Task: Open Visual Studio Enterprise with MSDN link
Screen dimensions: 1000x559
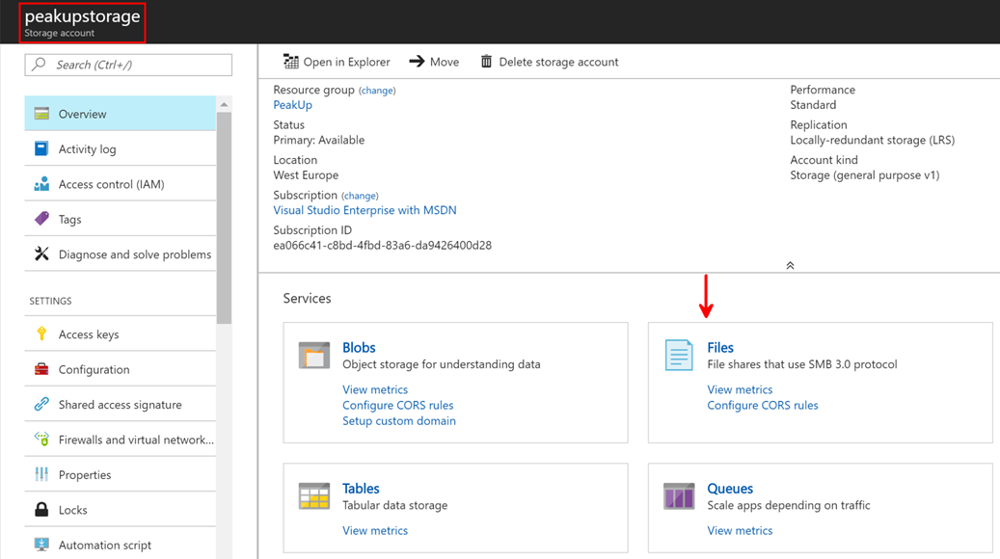Action: (365, 210)
